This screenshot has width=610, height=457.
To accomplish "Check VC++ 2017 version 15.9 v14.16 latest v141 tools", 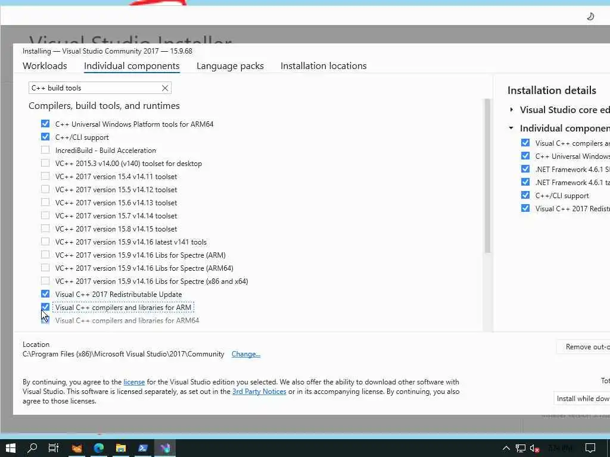I will coord(45,242).
